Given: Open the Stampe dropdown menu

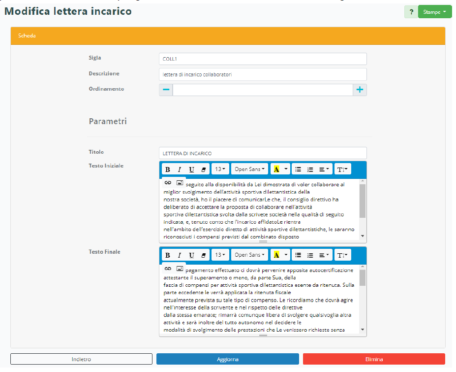Looking at the screenshot, I should 435,12.
